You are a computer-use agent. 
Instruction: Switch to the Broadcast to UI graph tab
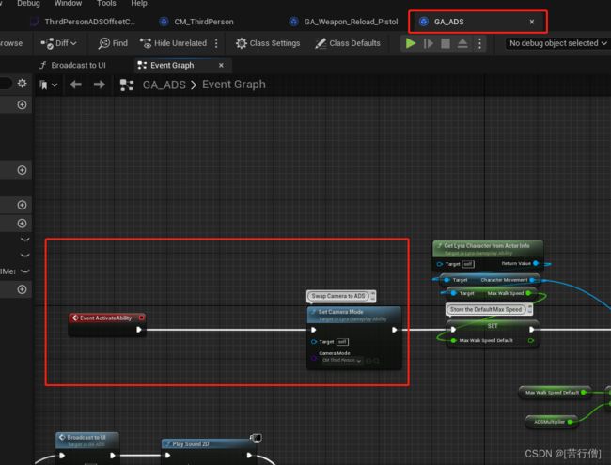tap(72, 65)
